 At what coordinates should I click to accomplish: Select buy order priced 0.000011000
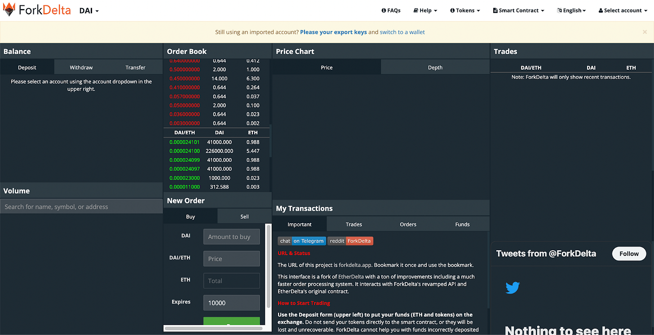[x=217, y=187]
